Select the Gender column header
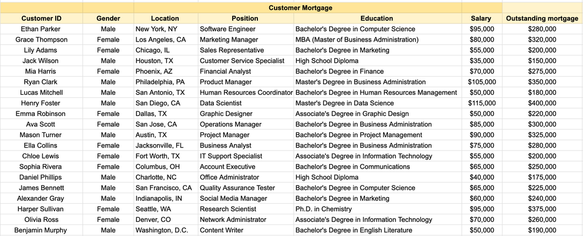This screenshot has width=583, height=236. point(108,18)
